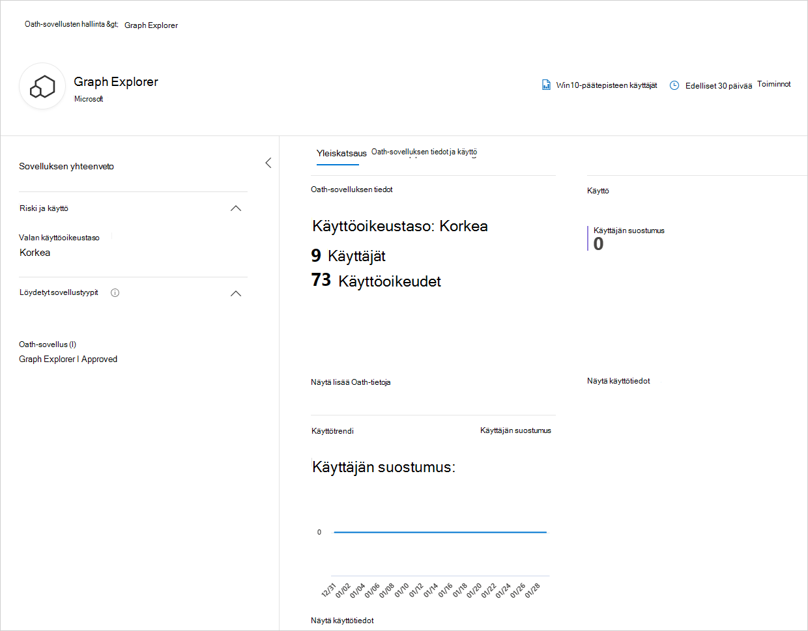The image size is (808, 631).
Task: Click Näytä käyttötiedot below the chart
Action: [342, 620]
